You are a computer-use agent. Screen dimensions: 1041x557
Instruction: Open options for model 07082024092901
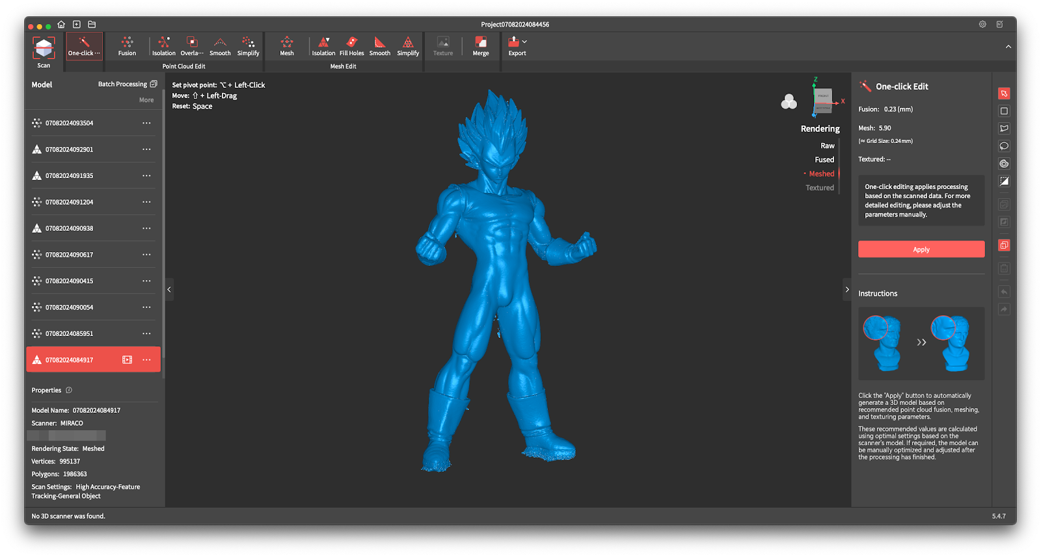[146, 149]
